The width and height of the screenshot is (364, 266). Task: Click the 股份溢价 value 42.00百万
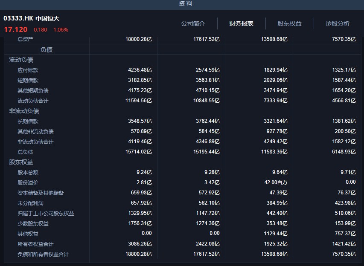276,182
